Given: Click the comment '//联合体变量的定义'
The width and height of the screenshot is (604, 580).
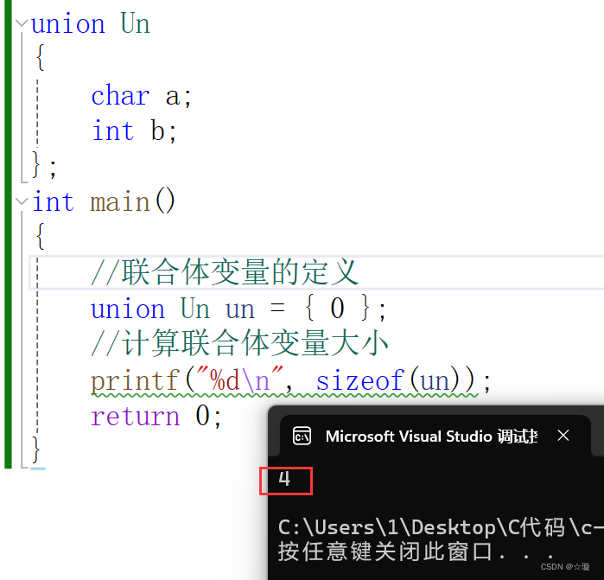Looking at the screenshot, I should (x=225, y=272).
